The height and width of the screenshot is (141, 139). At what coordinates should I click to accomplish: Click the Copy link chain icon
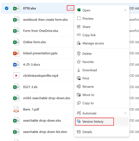tap(79, 35)
